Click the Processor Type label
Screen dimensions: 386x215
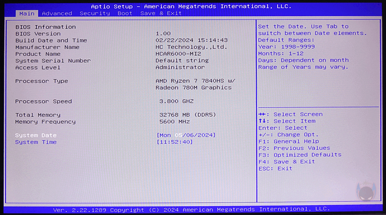coord(42,81)
